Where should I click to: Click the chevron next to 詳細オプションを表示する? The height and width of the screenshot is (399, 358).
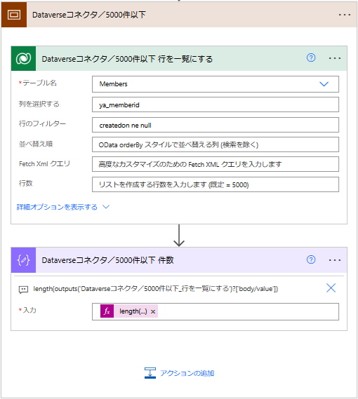pyautogui.click(x=106, y=207)
